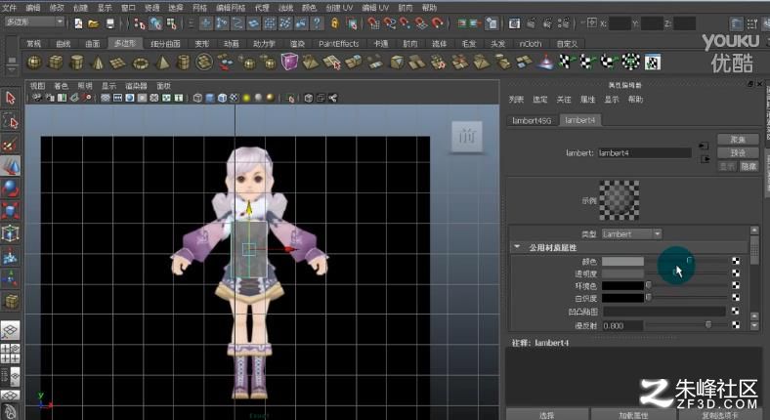Create a polygon cube from the shelf
The width and height of the screenshot is (770, 420).
pos(56,63)
